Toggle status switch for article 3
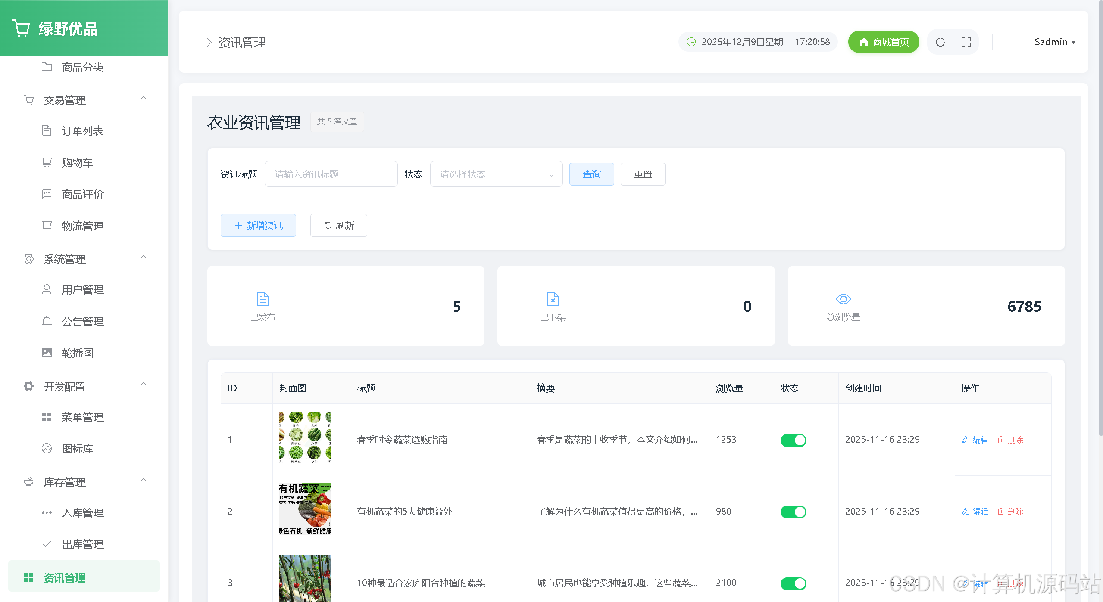Image resolution: width=1103 pixels, height=602 pixels. 793,583
